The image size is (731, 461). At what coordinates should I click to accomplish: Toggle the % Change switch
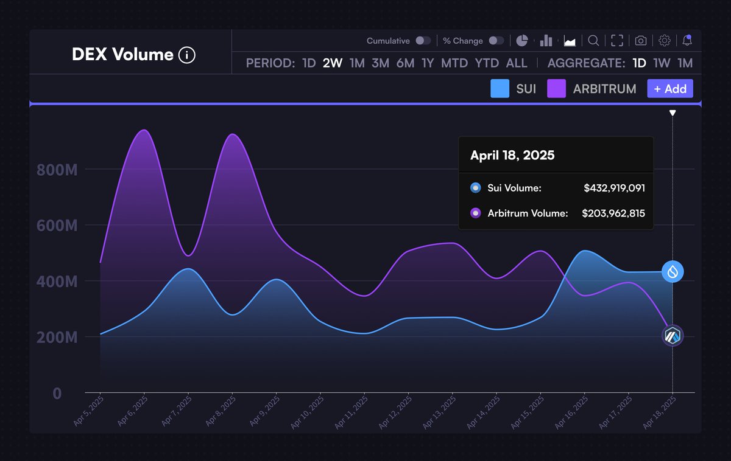(496, 41)
